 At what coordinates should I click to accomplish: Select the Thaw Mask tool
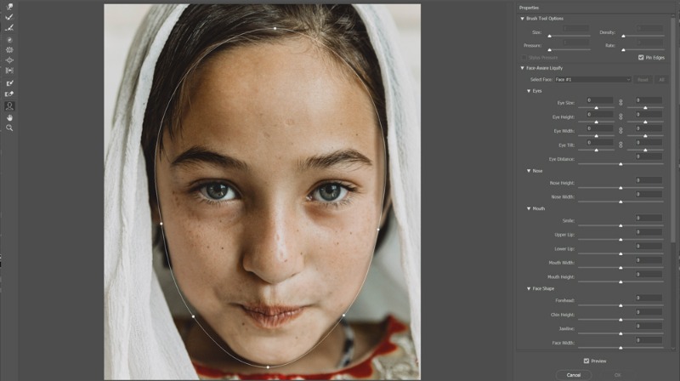pyautogui.click(x=9, y=94)
